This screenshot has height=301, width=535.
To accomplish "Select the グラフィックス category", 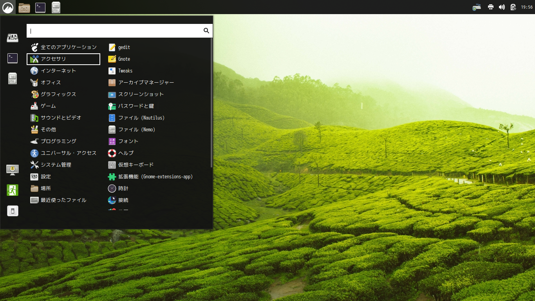I will click(x=63, y=94).
